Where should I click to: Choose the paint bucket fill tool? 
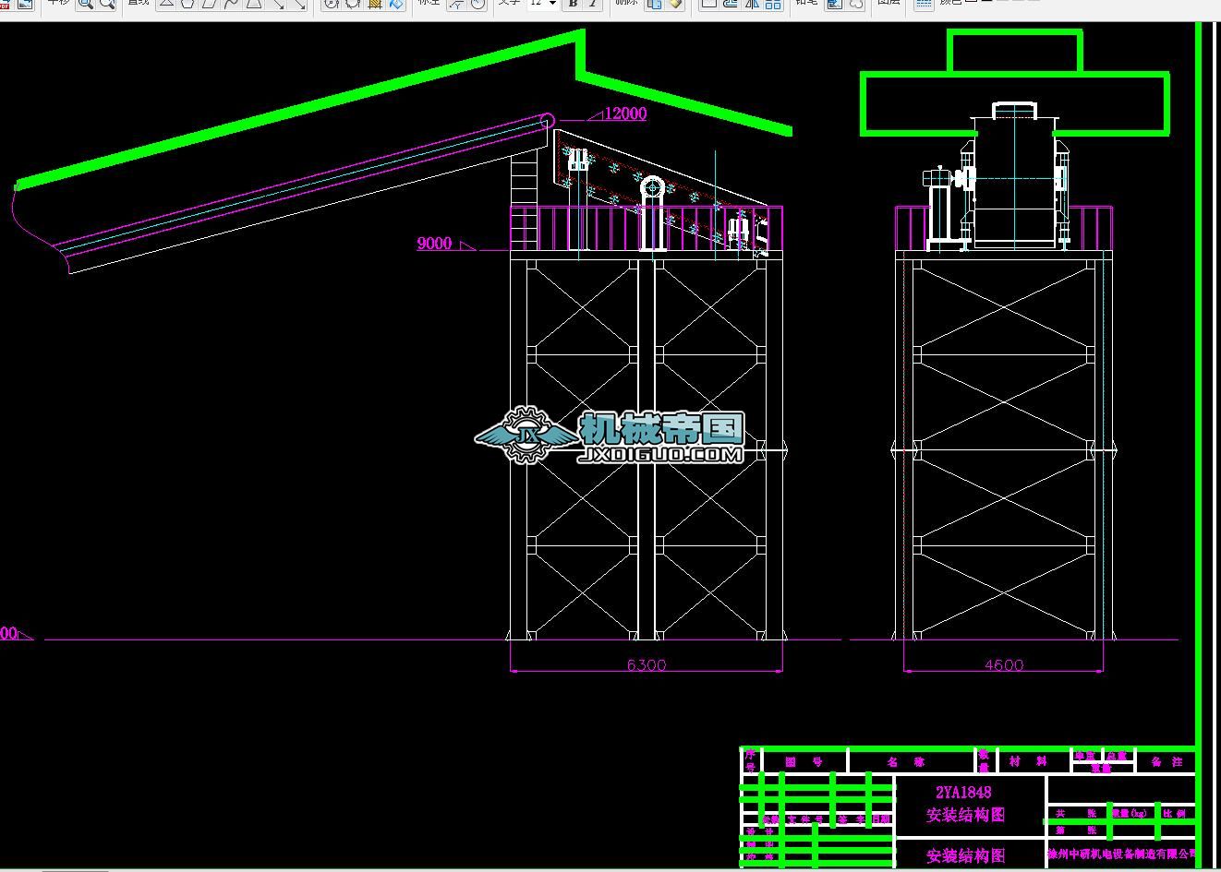click(x=396, y=4)
